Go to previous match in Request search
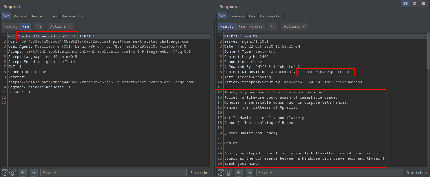 [23, 173]
